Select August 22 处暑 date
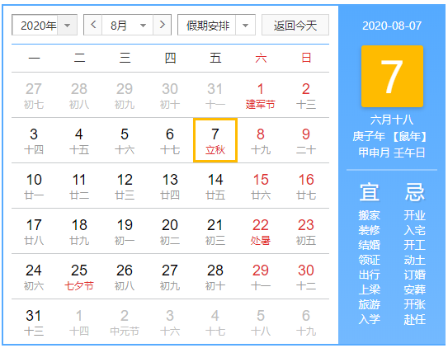 click(x=260, y=232)
